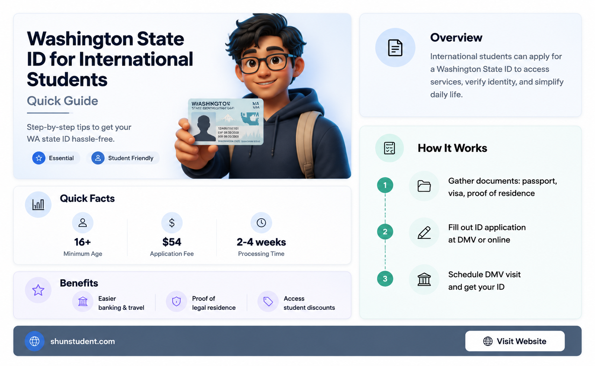This screenshot has width=595, height=366.
Task: Select the Student Friendly person icon
Action: pyautogui.click(x=98, y=158)
